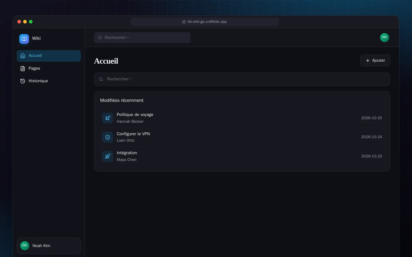Click the kb-wiki-go.craftkite.app address bar

[205, 22]
